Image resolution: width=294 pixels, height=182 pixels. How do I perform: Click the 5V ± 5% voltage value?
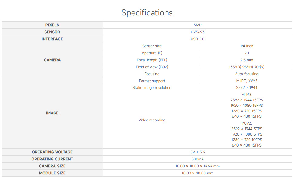pyautogui.click(x=197, y=152)
